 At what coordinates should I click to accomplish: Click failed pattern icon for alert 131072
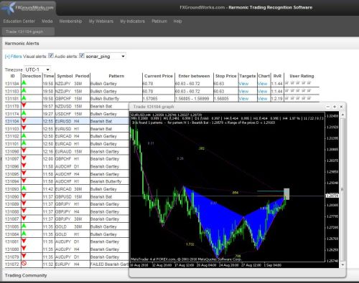(x=24, y=264)
